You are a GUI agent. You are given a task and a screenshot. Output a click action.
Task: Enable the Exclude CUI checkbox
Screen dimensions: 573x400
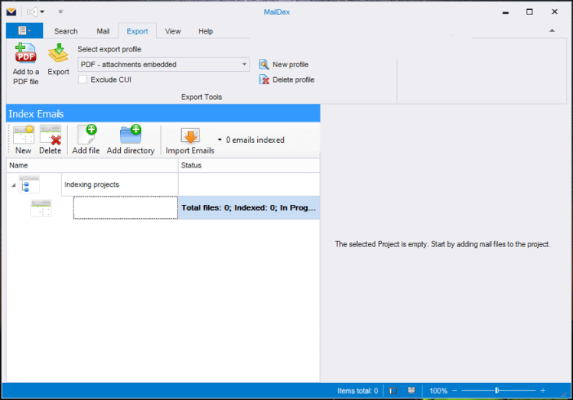coord(82,80)
